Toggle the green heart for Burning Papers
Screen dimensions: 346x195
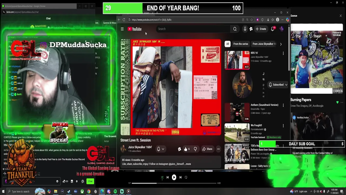[x=337, y=102]
